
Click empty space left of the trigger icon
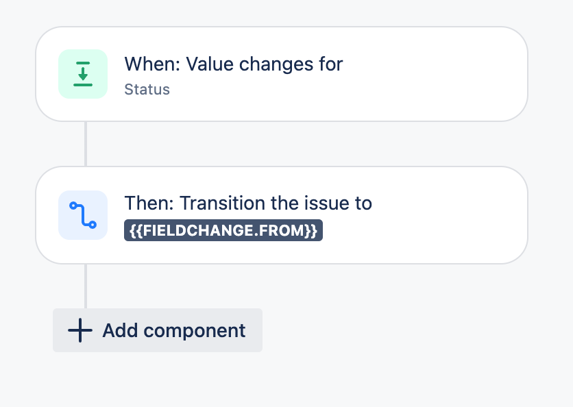pyautogui.click(x=47, y=74)
